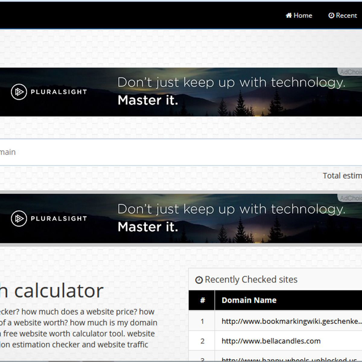Viewport: 362px width, 362px height.
Task: Click the top Pluralsight play logo
Action: point(19,92)
